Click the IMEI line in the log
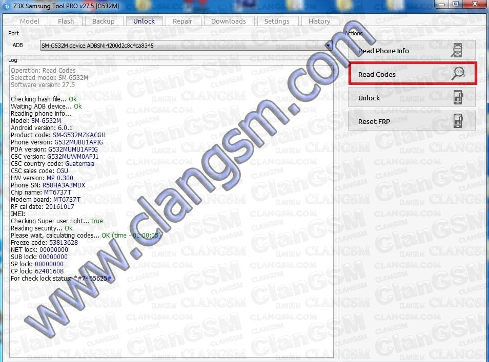The width and height of the screenshot is (489, 362). tap(18, 214)
